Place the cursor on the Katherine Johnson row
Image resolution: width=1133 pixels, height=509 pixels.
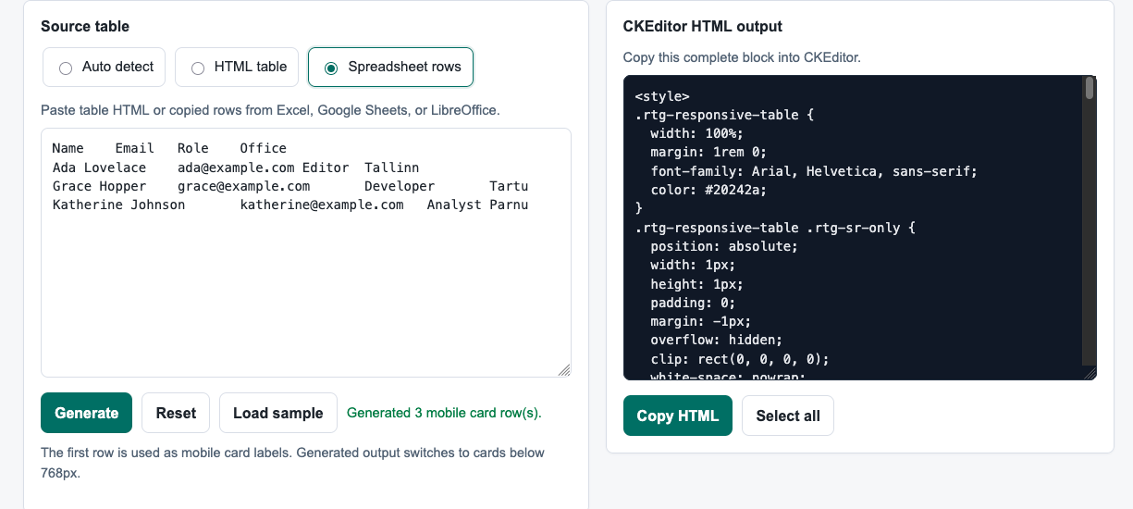[289, 205]
